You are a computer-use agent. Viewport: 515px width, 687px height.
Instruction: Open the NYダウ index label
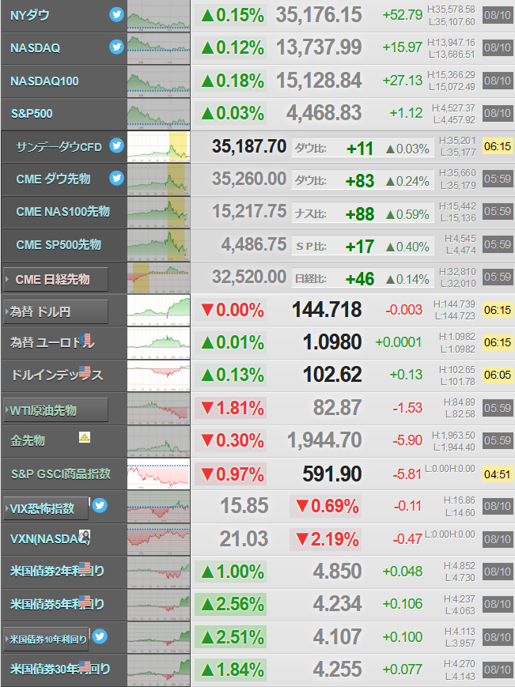click(30, 15)
